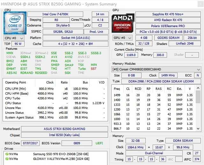Open the Corsair memory module dropdown
This screenshot has width=204, height=165.
[x=157, y=69]
